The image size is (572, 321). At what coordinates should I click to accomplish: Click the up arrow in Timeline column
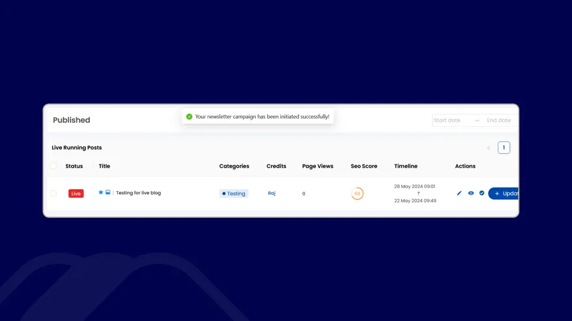(x=418, y=194)
